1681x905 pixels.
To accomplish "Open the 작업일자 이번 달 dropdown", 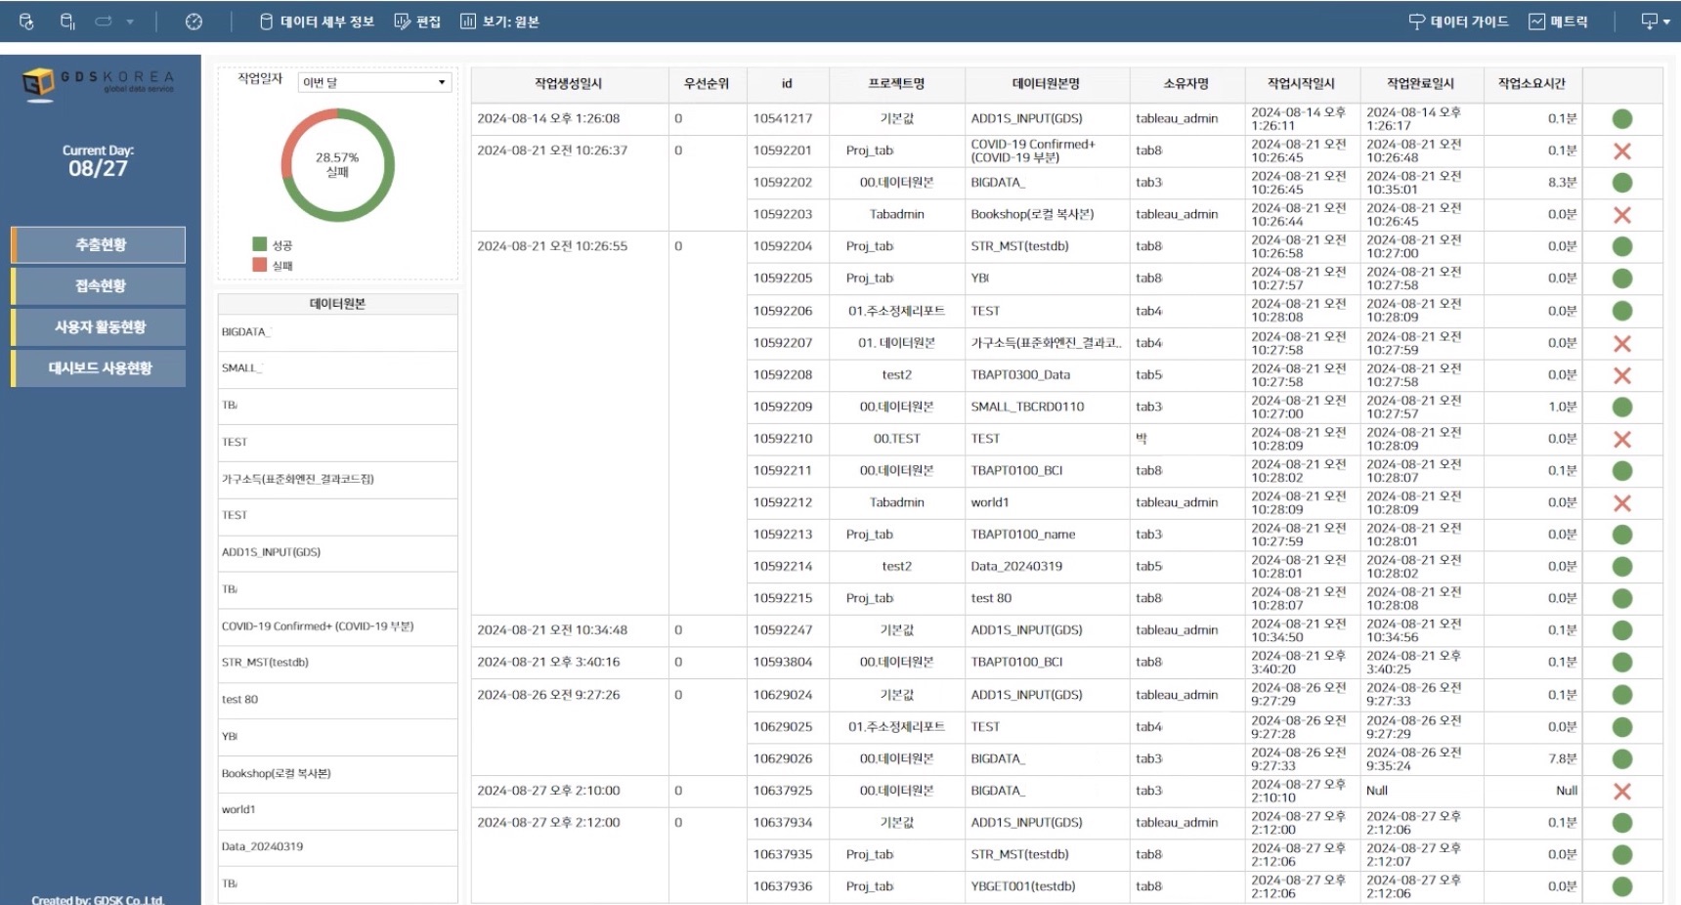I will pyautogui.click(x=374, y=82).
